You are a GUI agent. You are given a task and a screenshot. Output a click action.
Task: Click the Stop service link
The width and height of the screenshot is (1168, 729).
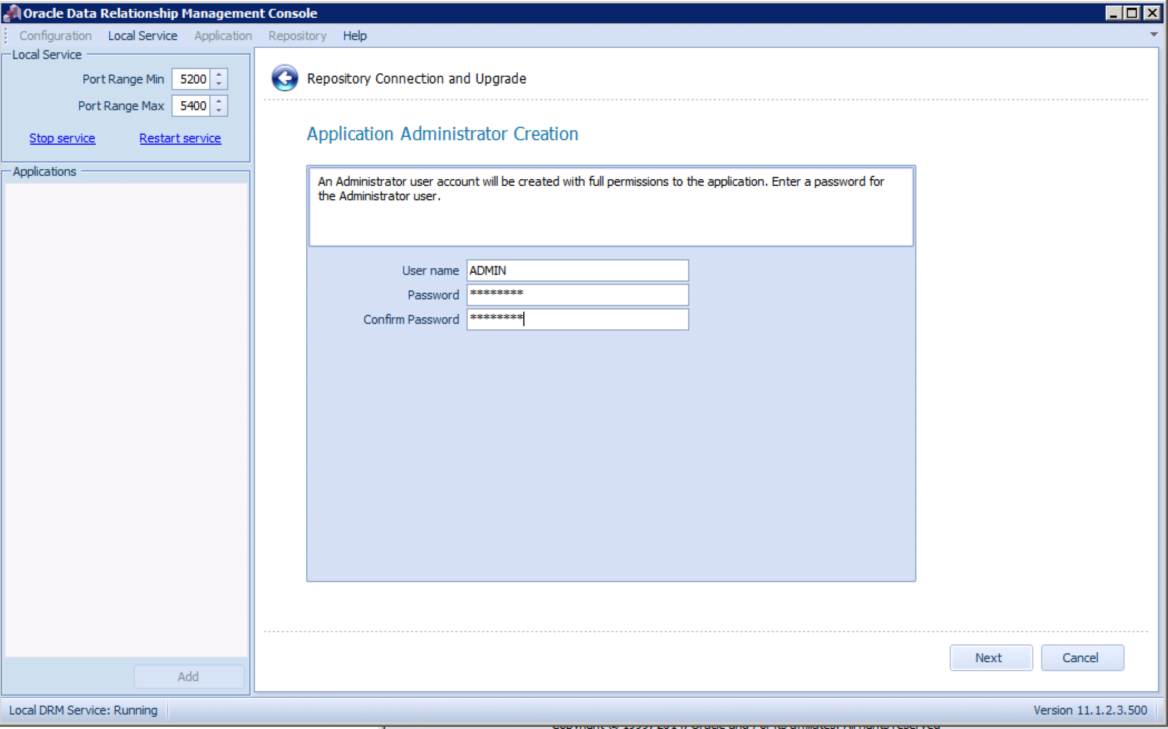coord(62,138)
